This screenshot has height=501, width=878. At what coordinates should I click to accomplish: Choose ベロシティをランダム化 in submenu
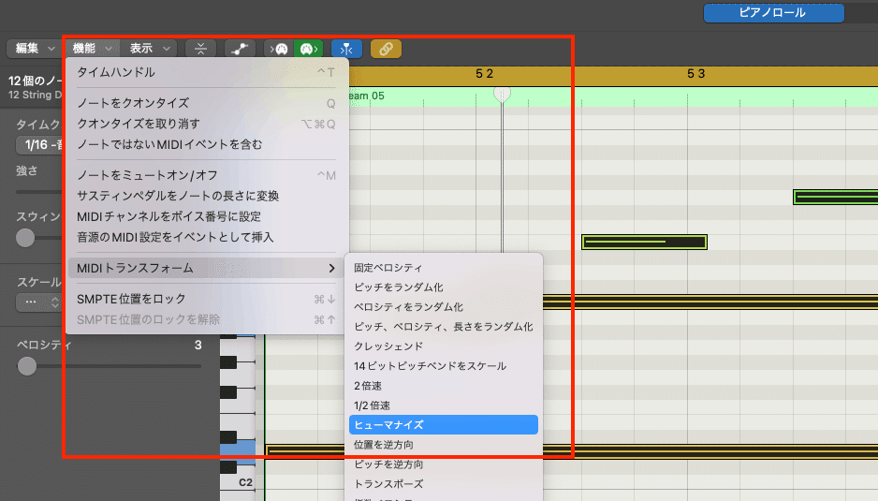click(x=444, y=307)
